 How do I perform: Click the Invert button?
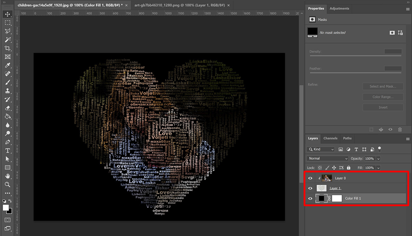(x=383, y=107)
